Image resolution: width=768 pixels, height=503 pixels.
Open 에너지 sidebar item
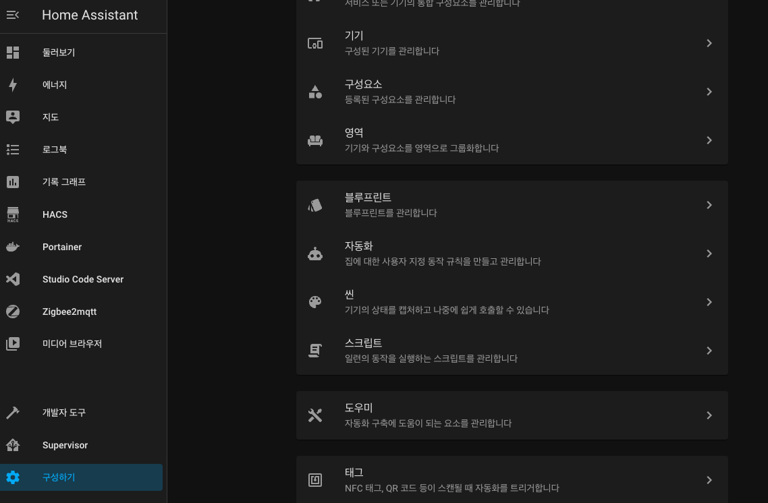(81, 85)
